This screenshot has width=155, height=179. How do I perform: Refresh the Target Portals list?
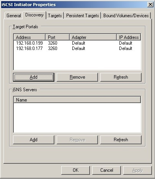coord(121,77)
